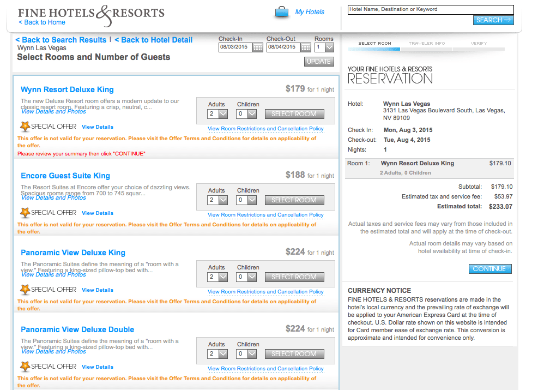Click the Currency Notice heading
Image resolution: width=538 pixels, height=390 pixels.
click(379, 290)
